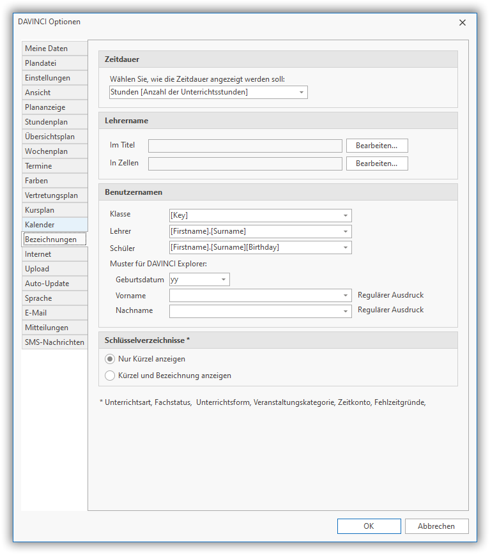This screenshot has width=490, height=555.
Task: Select 'Nur Kürzel anzeigen' radio button
Action: [x=110, y=359]
